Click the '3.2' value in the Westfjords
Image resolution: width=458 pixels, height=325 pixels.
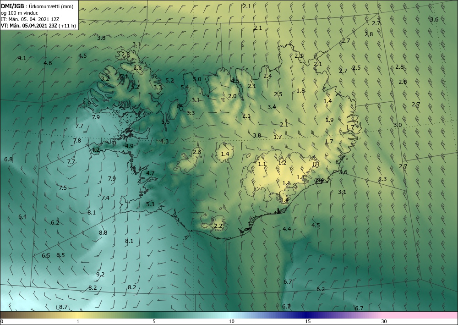[105, 78]
